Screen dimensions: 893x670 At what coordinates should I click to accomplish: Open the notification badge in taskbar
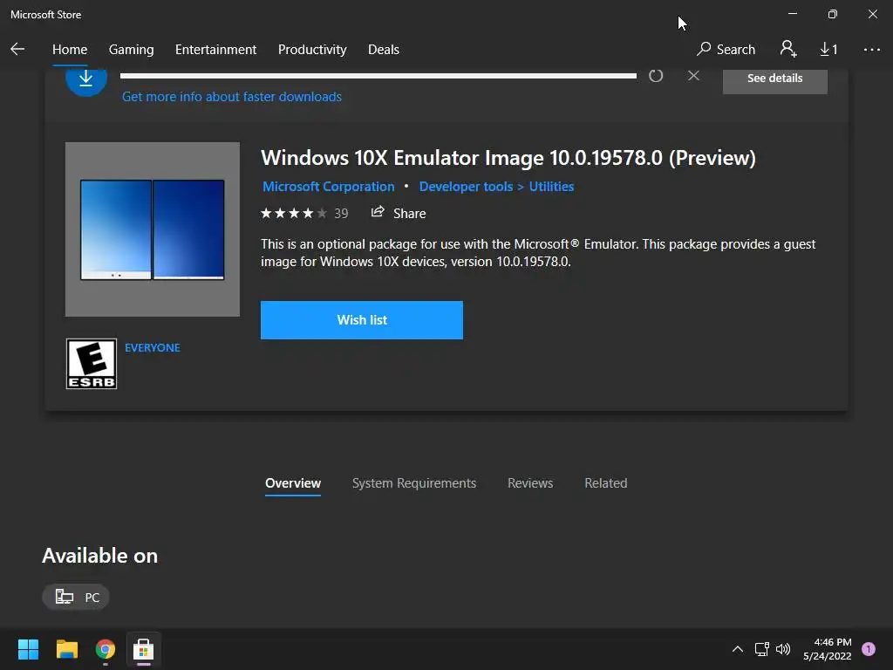point(869,649)
